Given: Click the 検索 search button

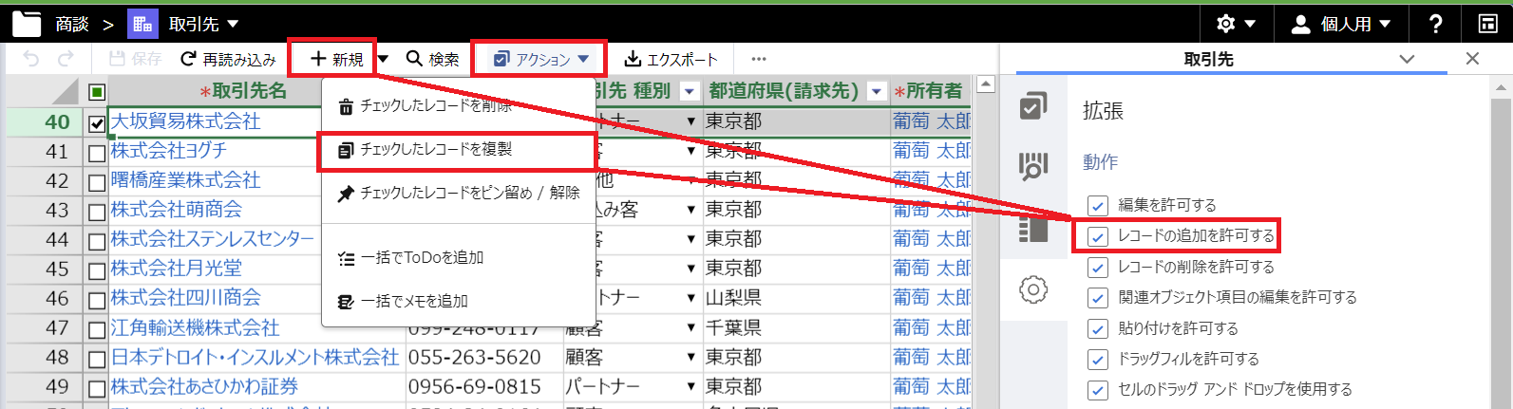Looking at the screenshot, I should click(x=432, y=59).
